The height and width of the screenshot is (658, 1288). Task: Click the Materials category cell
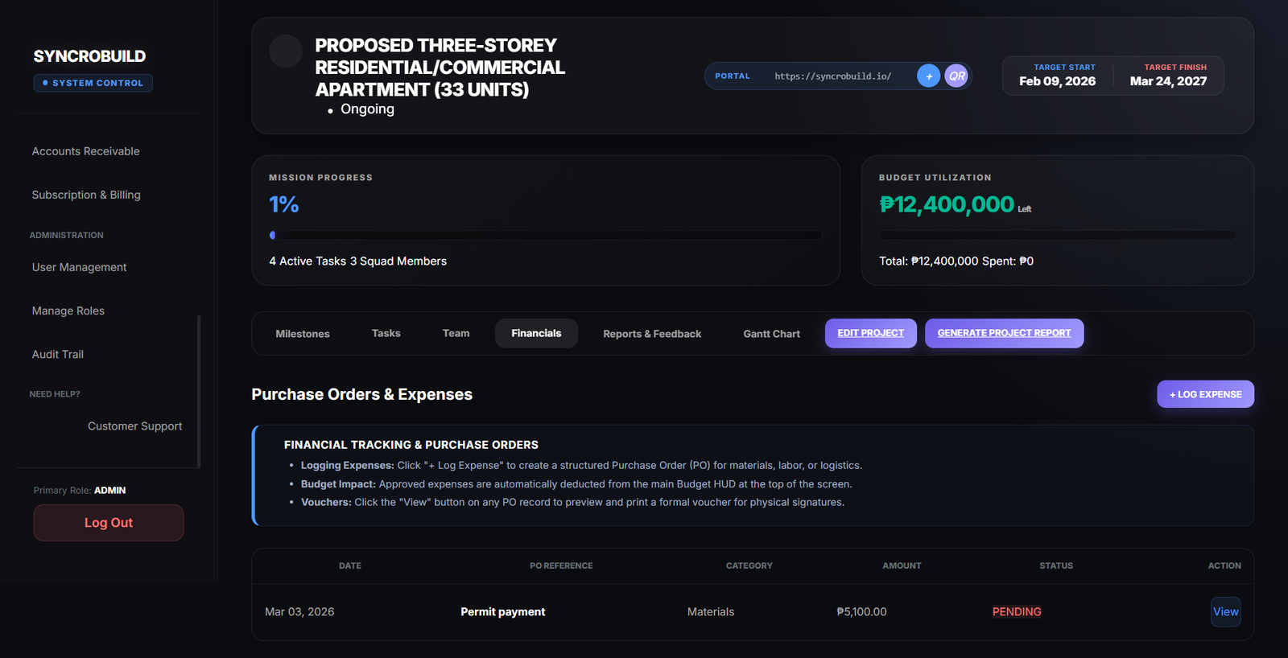click(711, 612)
